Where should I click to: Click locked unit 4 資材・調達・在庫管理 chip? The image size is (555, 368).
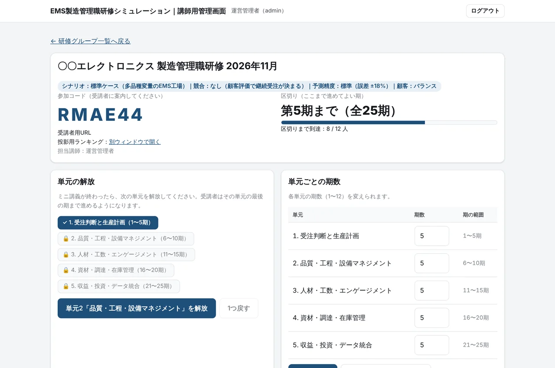pos(116,270)
